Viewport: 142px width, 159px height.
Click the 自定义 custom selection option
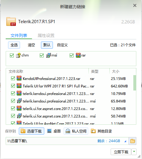click(x=62, y=45)
